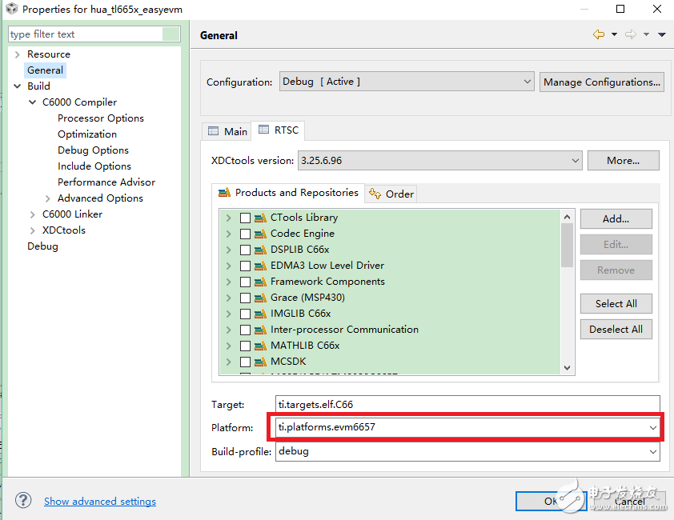Check the IMGLIB C66x checkbox
This screenshot has height=520, width=674.
pyautogui.click(x=245, y=314)
